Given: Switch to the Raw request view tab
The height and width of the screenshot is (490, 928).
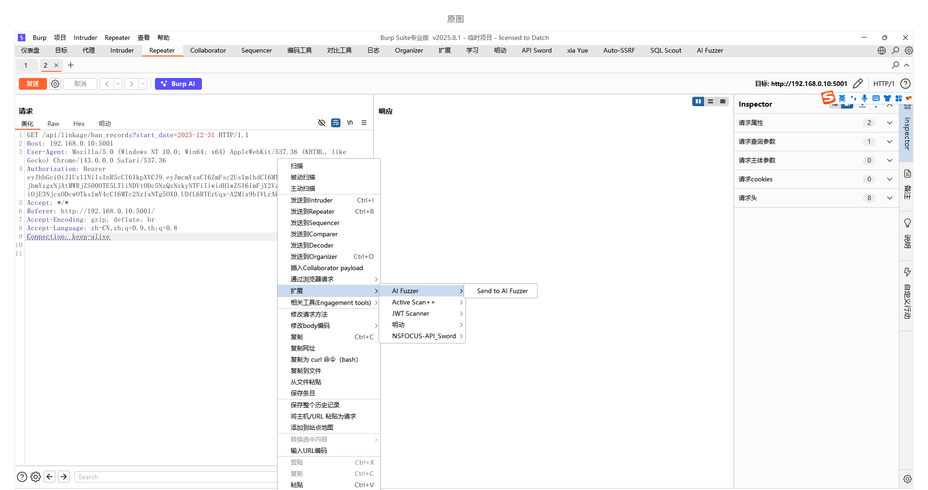Looking at the screenshot, I should (53, 124).
